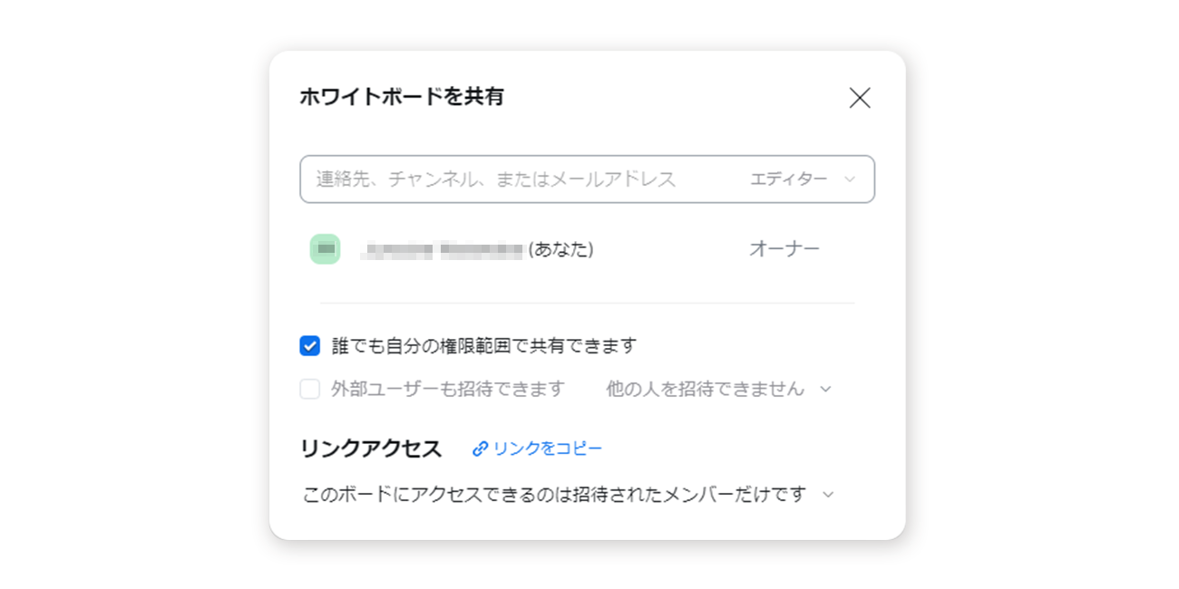Click the chain link icon
Viewport: 1179px width, 589px height.
pyautogui.click(x=481, y=449)
